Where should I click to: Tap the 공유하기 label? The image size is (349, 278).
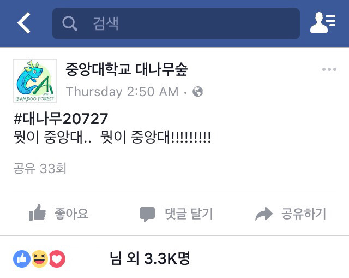pyautogui.click(x=304, y=214)
